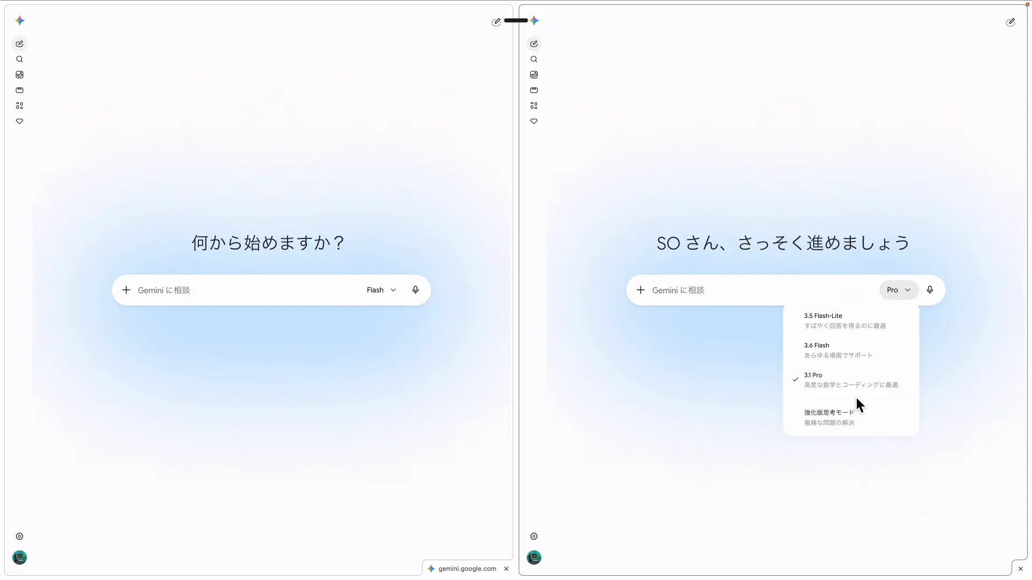Click the '何から始めますか？' heading
This screenshot has height=580, width=1032.
coord(268,243)
